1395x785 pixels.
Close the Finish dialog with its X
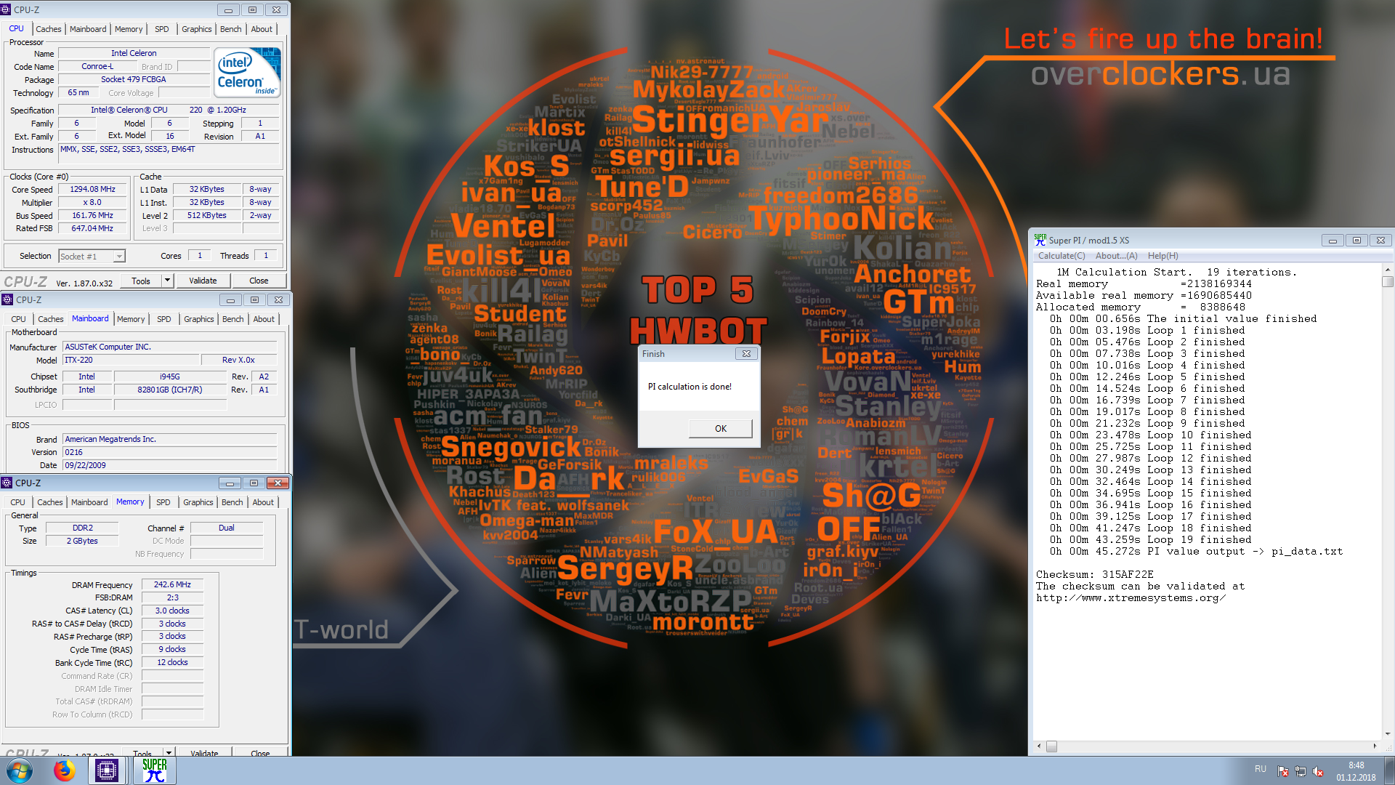[x=746, y=354]
